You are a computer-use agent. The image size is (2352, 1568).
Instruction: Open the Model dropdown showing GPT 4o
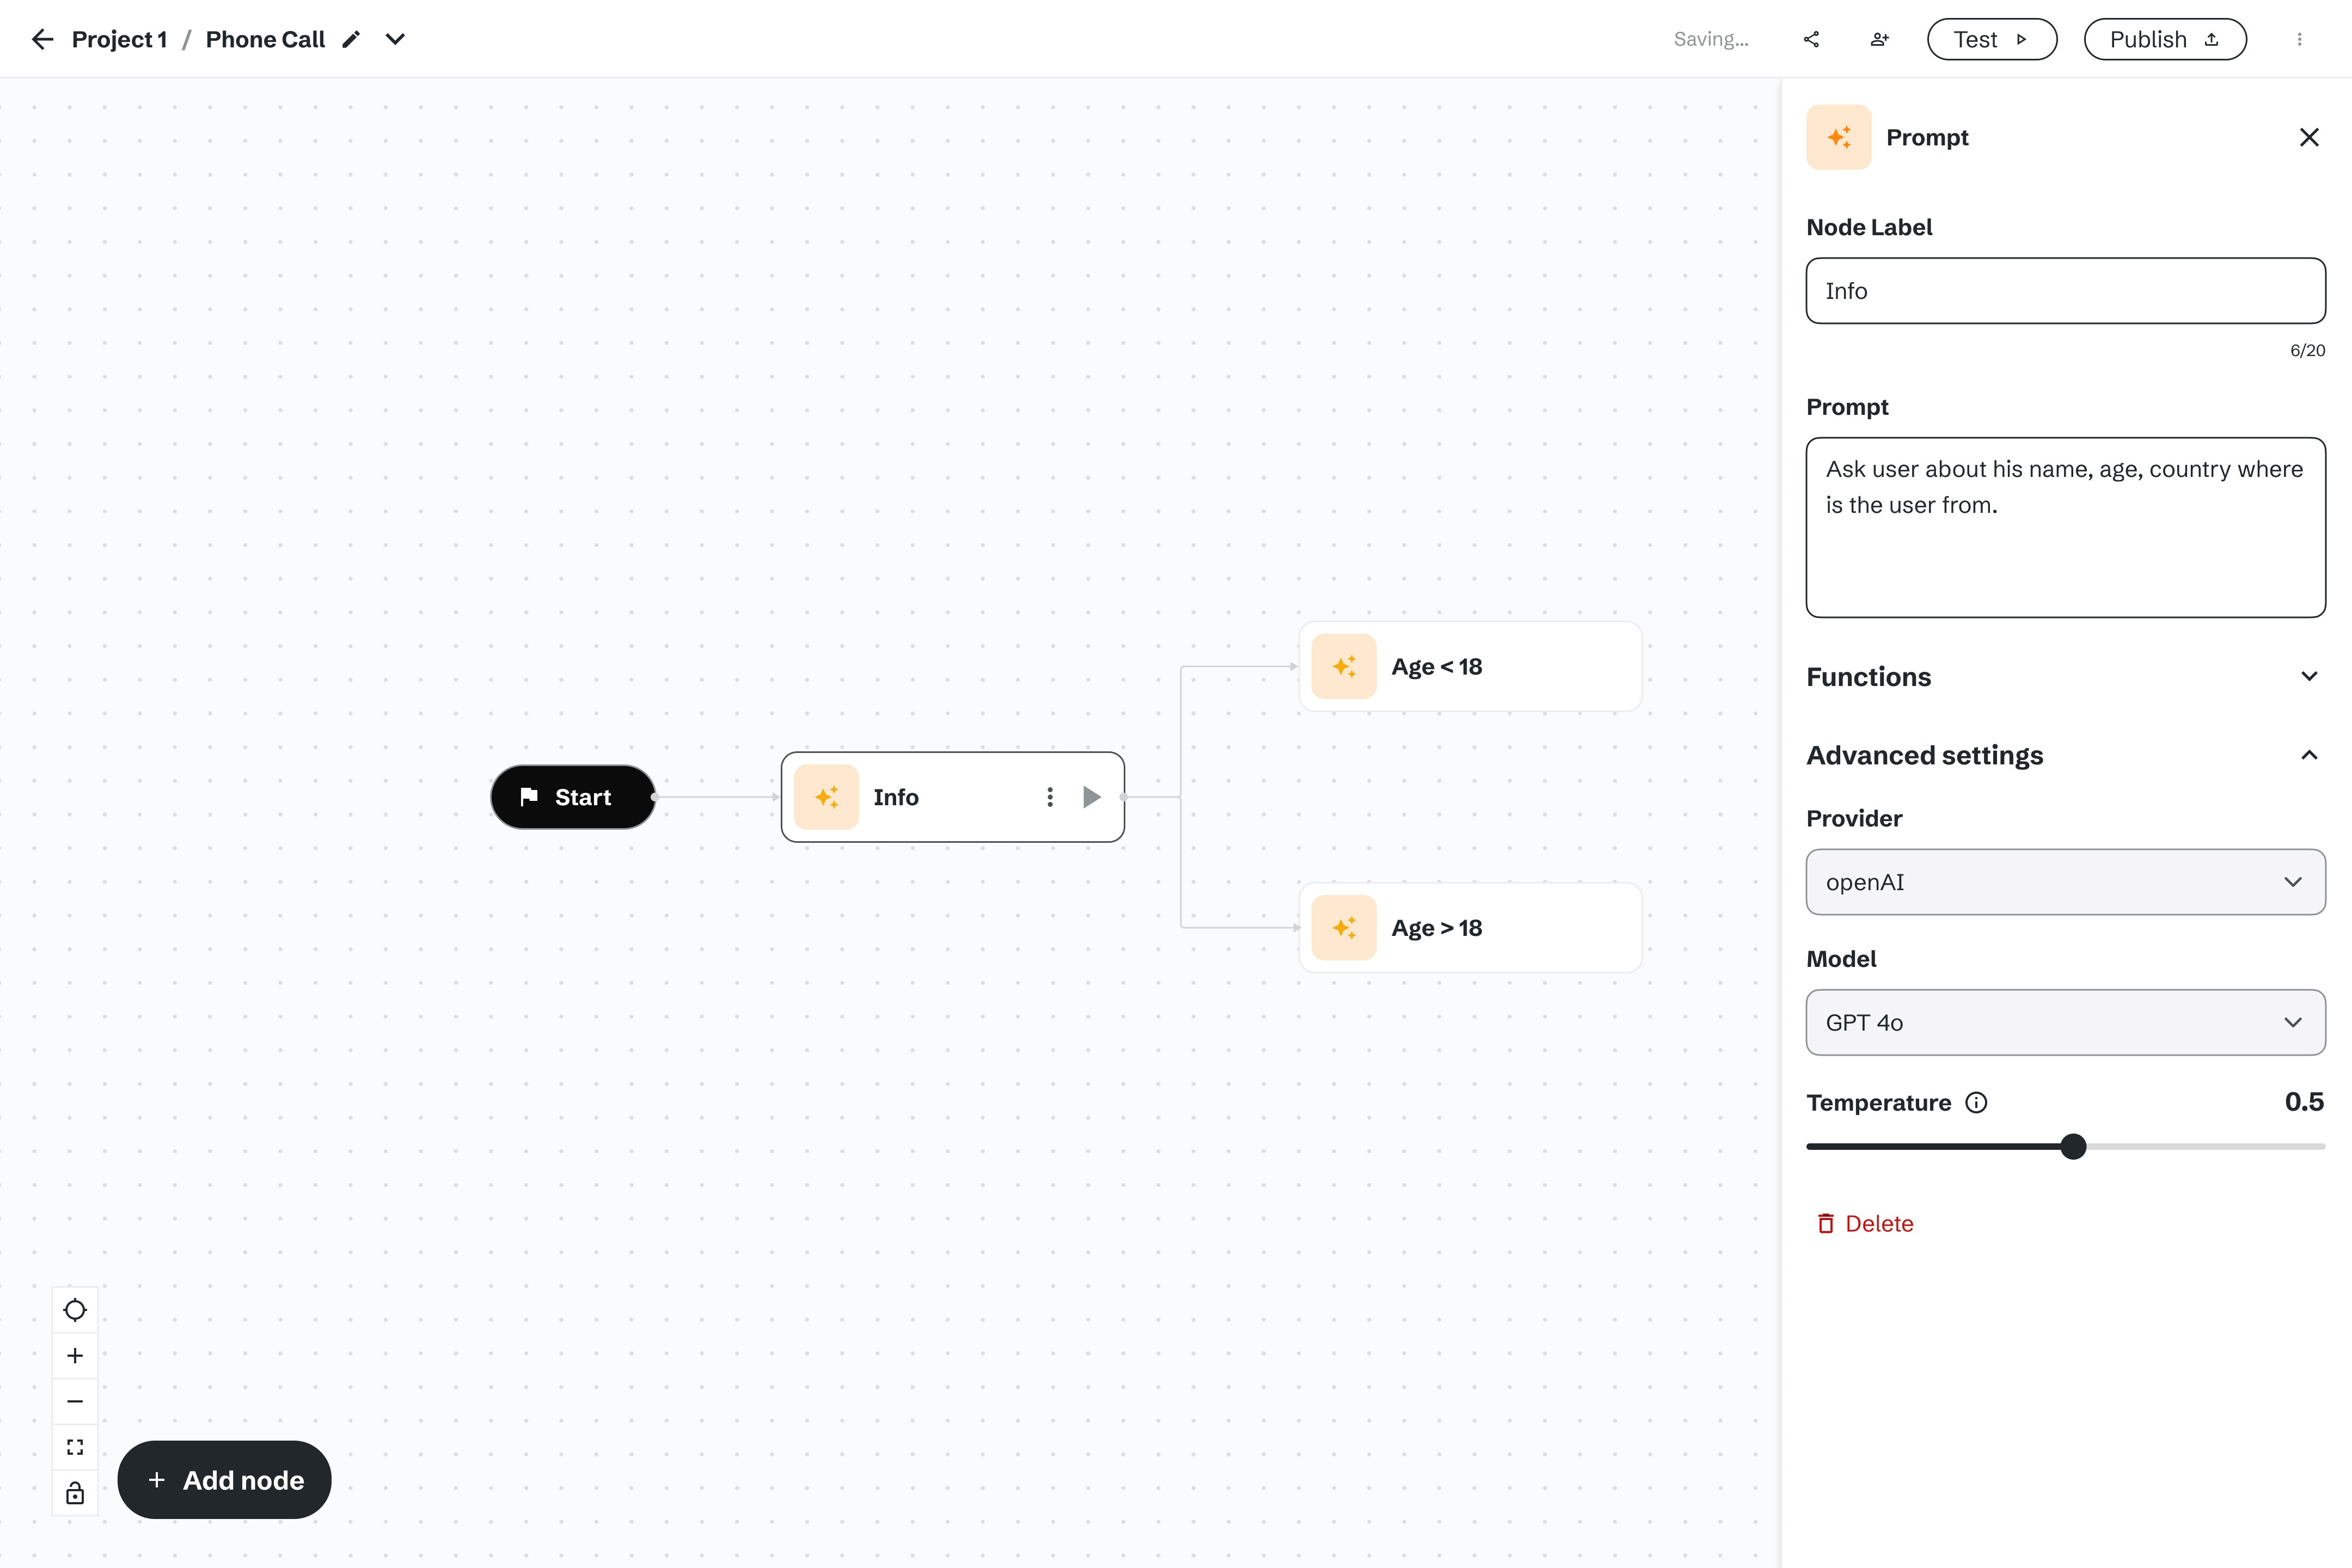click(x=2065, y=1022)
